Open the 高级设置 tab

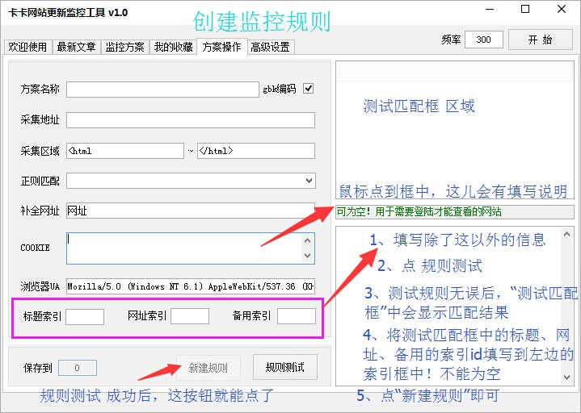[x=271, y=47]
